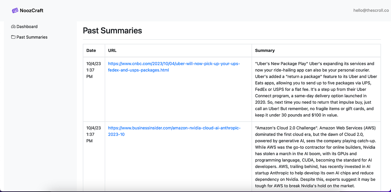This screenshot has width=391, height=192.
Task: Click the "keep it under 30 pounds" summary line
Action: 296,115
